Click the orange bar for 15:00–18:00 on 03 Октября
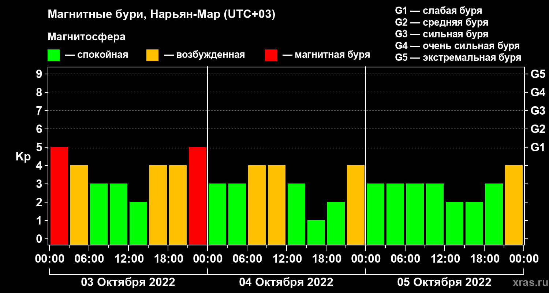549x293 pixels. click(158, 205)
